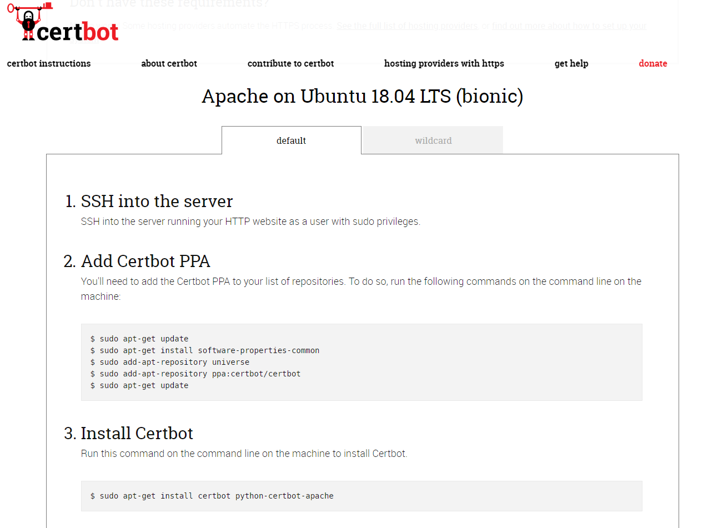This screenshot has height=528, width=708.
Task: Click the SSH into the server heading
Action: coord(157,201)
